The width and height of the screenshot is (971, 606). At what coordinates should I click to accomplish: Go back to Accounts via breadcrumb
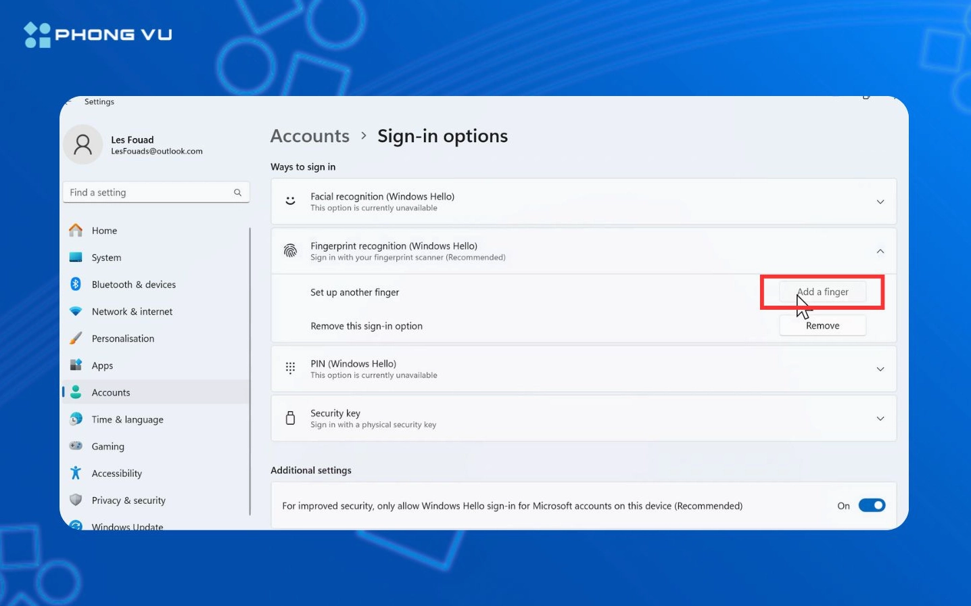(310, 135)
